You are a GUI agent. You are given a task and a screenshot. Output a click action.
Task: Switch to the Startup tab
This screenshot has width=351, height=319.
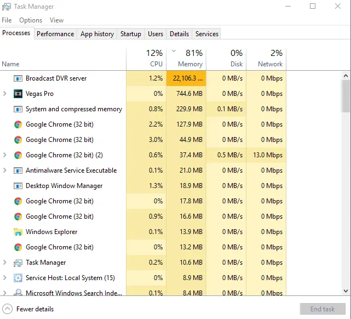click(131, 34)
